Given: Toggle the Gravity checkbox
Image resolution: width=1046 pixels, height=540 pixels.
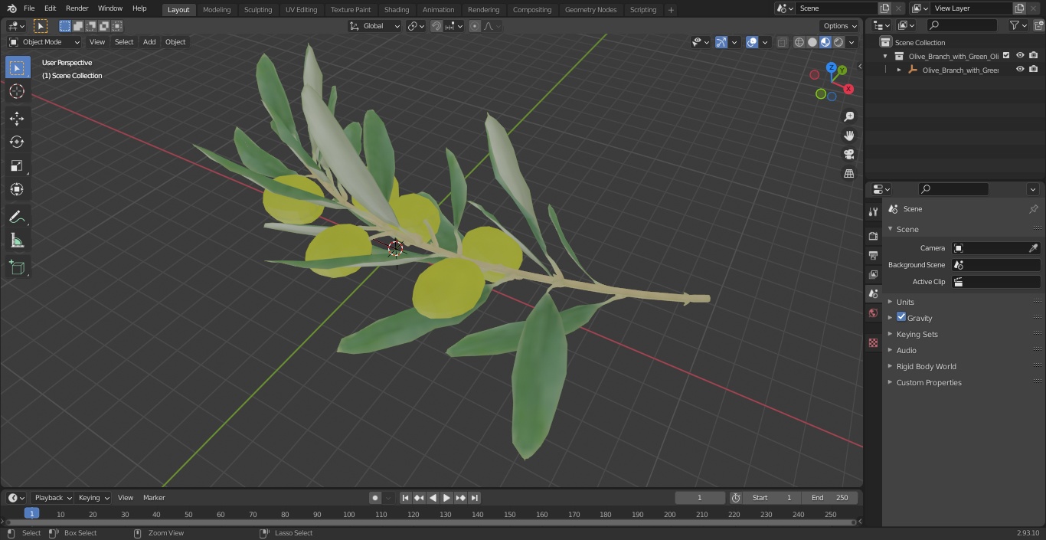Looking at the screenshot, I should [x=901, y=317].
